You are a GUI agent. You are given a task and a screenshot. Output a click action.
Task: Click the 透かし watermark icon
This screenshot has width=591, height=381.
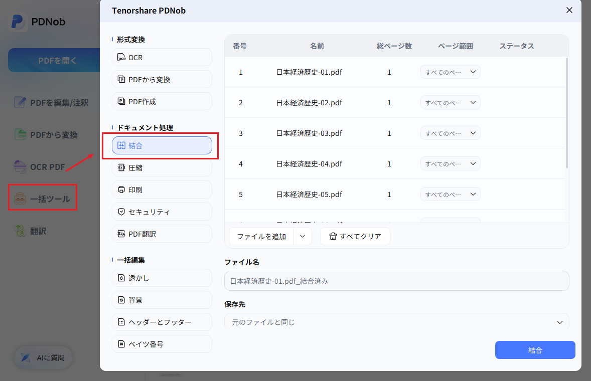pyautogui.click(x=121, y=278)
